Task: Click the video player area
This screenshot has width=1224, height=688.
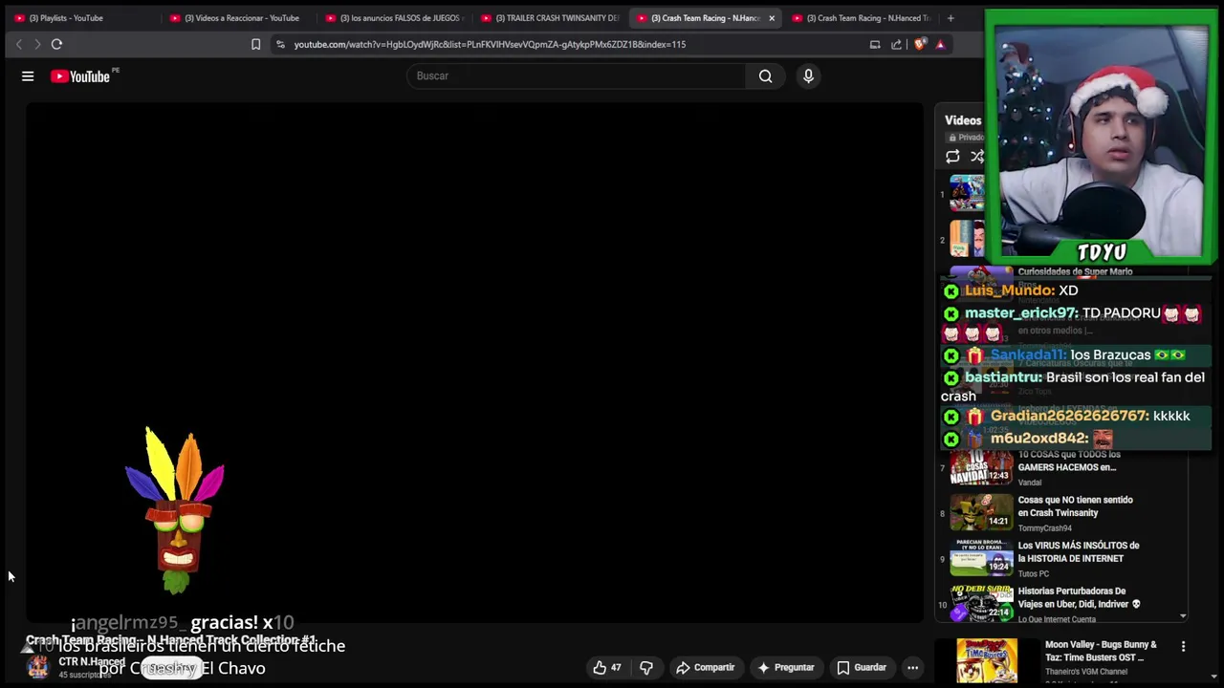Action: click(x=475, y=363)
